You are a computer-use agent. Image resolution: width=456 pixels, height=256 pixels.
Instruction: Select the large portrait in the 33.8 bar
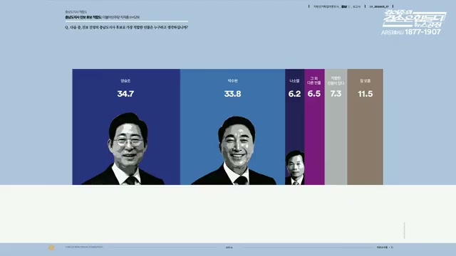234,150
